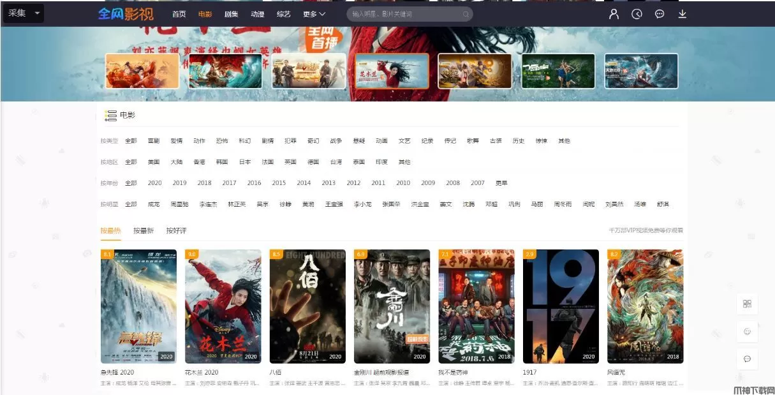Open the 风语咒 movie poster
The height and width of the screenshot is (395, 775).
(645, 306)
